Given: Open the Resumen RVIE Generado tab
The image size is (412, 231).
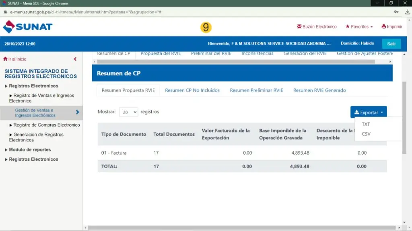Looking at the screenshot, I should (x=319, y=90).
